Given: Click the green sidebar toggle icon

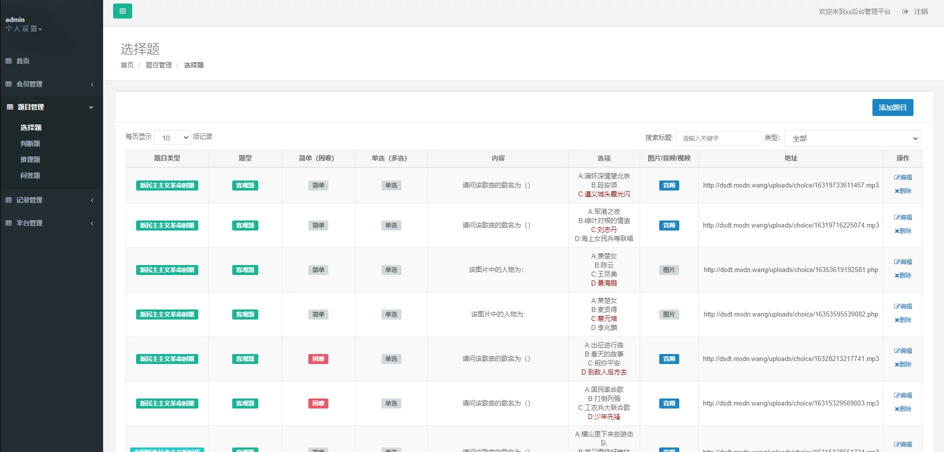Looking at the screenshot, I should tap(123, 10).
